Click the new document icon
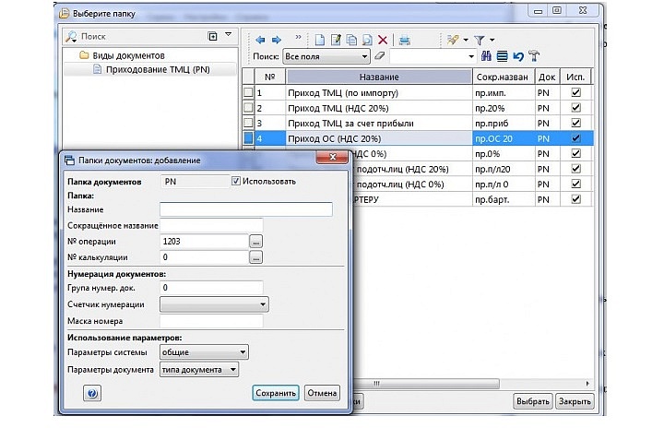The width and height of the screenshot is (664, 428). [x=321, y=40]
